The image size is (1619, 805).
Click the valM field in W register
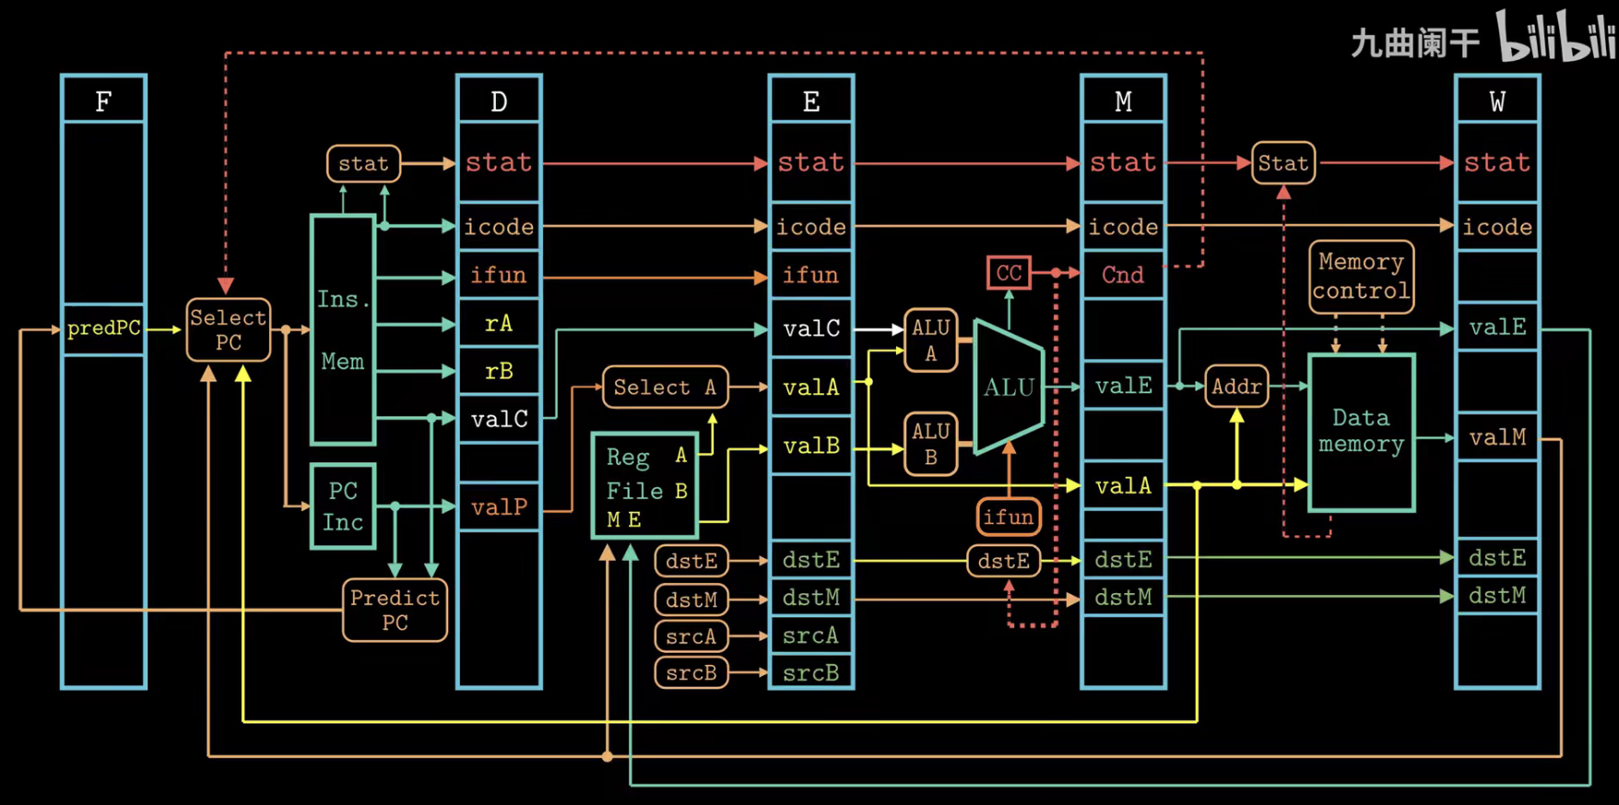pyautogui.click(x=1498, y=437)
